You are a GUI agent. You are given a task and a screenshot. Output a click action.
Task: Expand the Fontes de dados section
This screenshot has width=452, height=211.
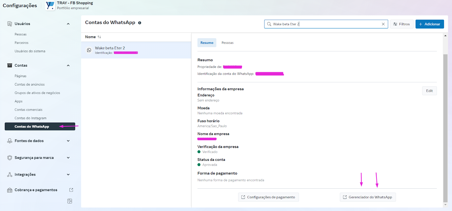pyautogui.click(x=68, y=141)
